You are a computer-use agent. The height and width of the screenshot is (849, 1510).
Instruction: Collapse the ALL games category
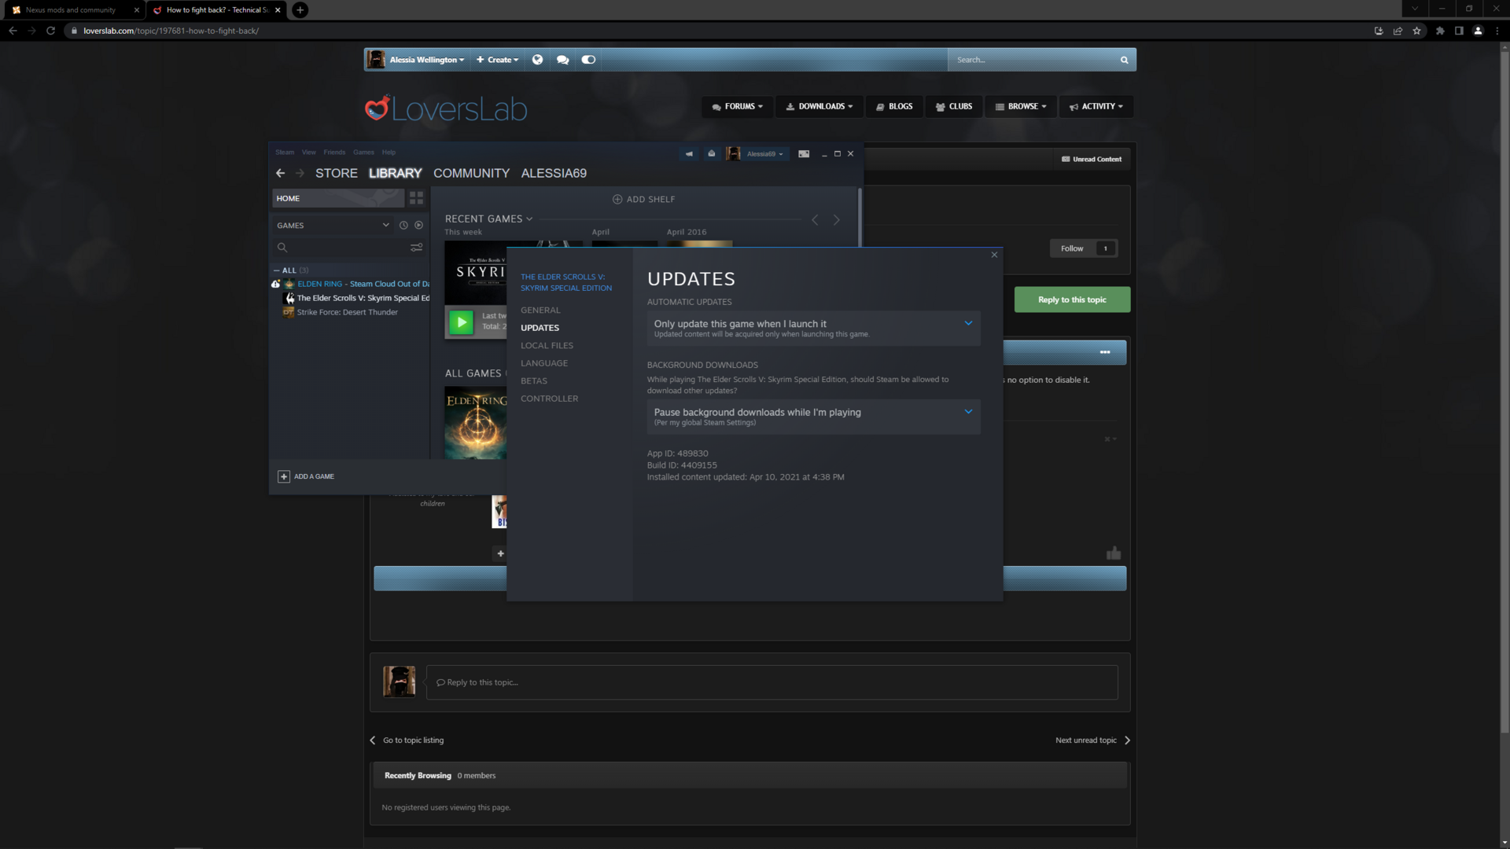point(277,270)
